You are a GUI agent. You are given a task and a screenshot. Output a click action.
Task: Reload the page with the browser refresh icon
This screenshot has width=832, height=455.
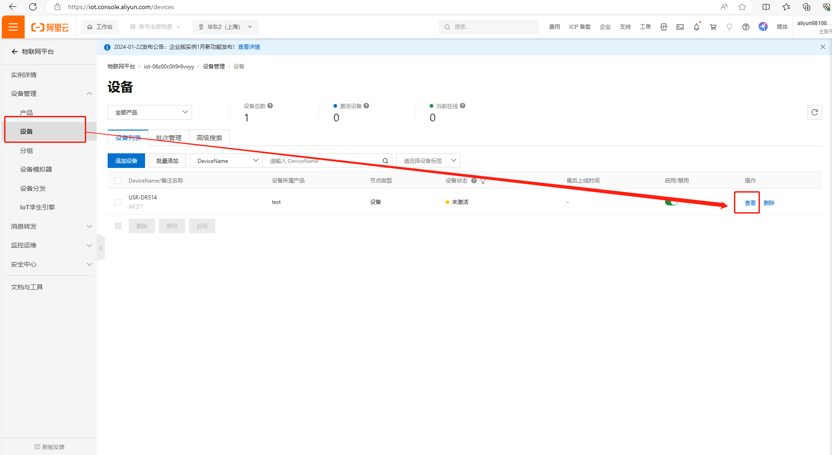pyautogui.click(x=33, y=7)
